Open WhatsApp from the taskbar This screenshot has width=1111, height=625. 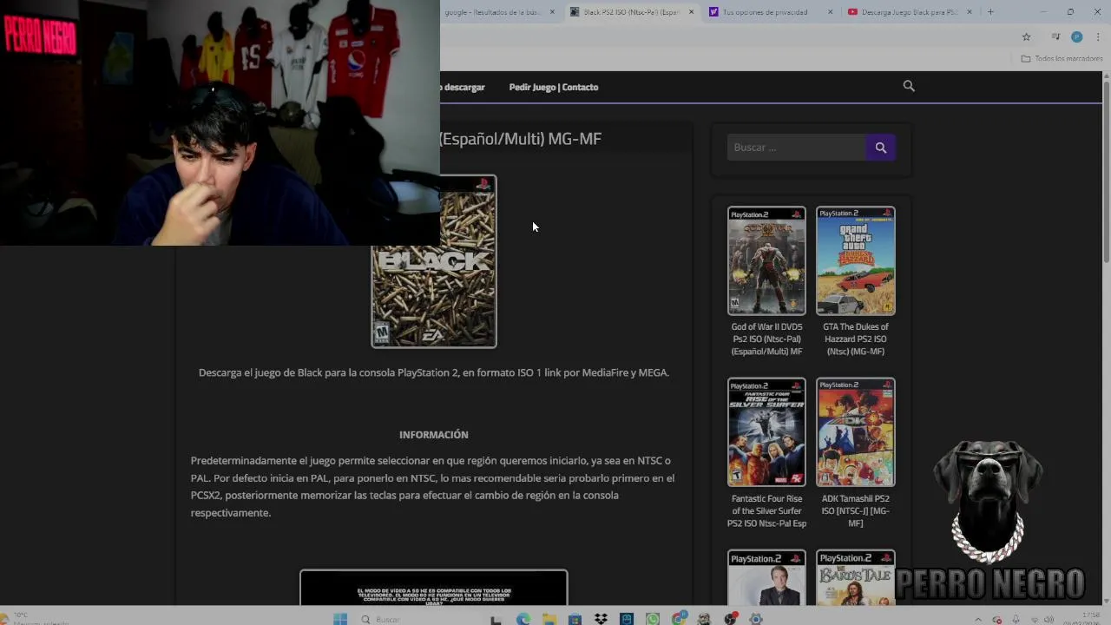[653, 619]
